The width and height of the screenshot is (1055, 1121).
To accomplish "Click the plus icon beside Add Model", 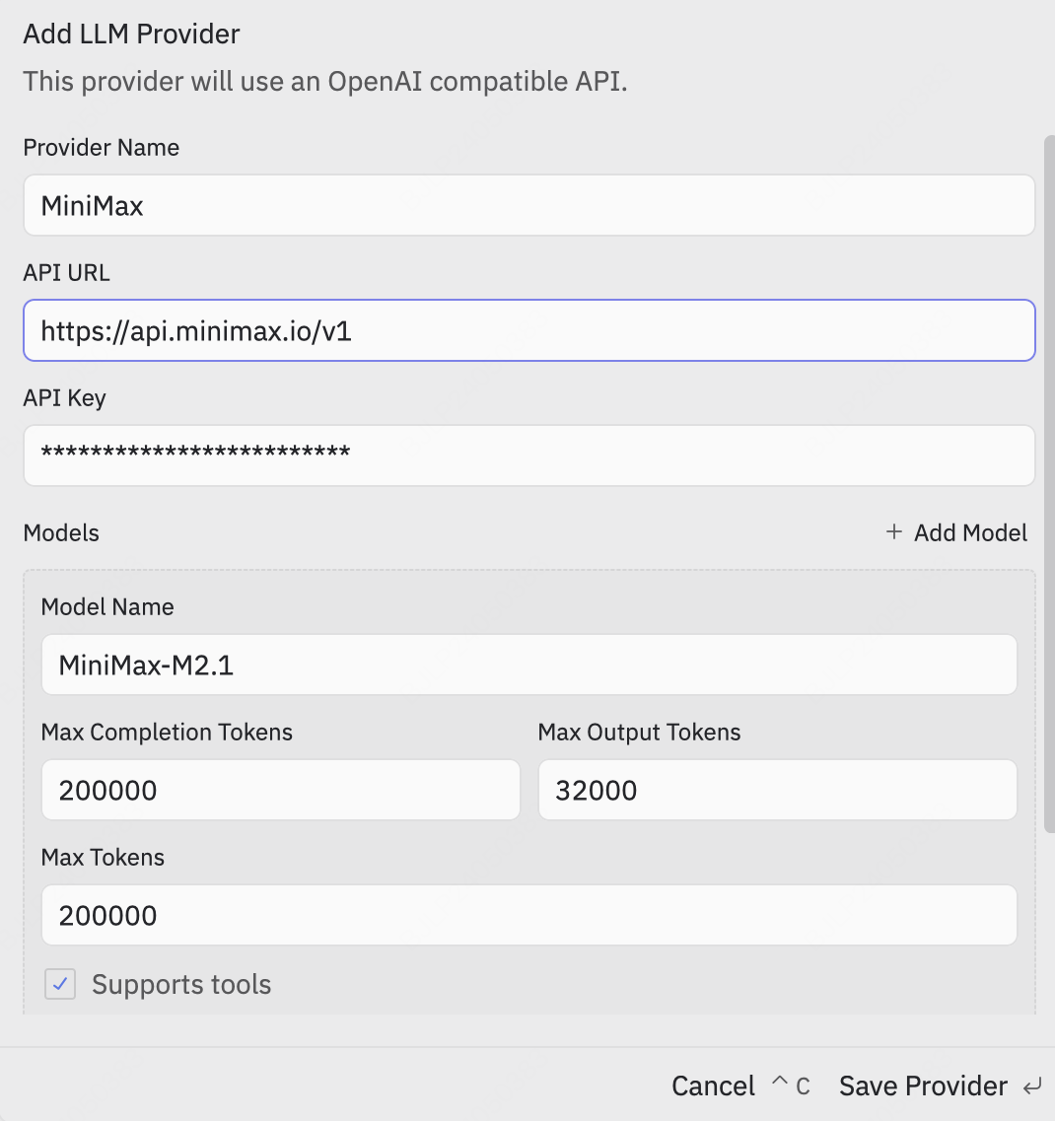I will coord(894,532).
